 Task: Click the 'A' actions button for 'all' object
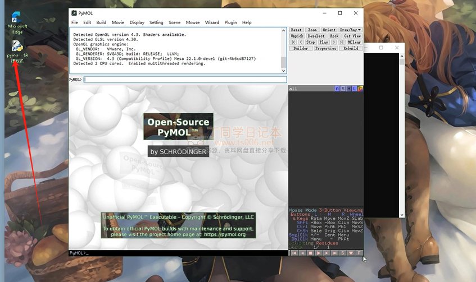[337, 89]
